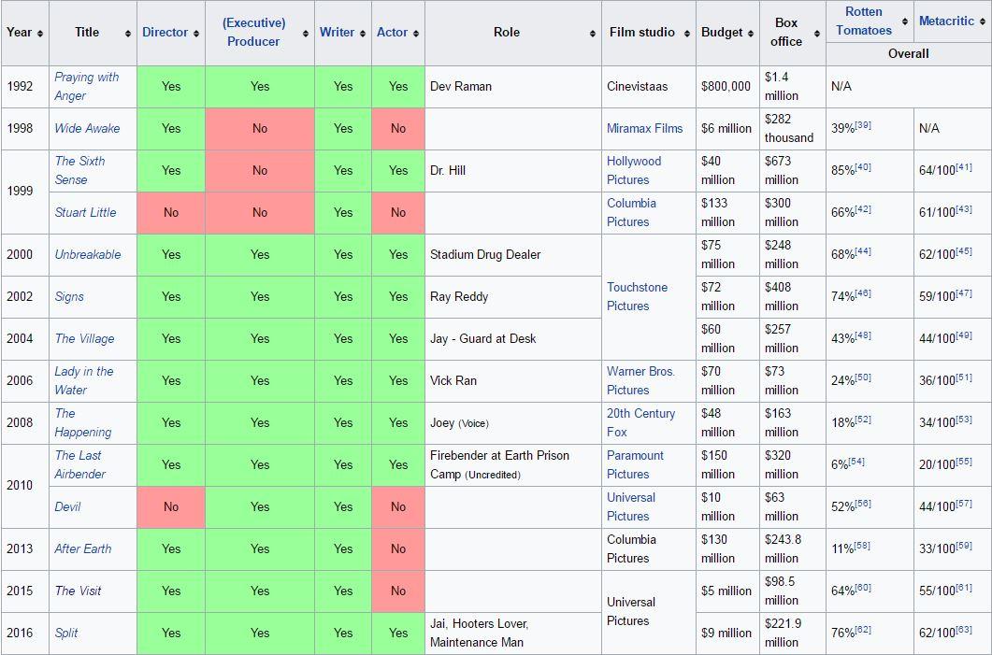This screenshot has width=992, height=655.
Task: Click the Actor column sort arrows
Action: point(416,33)
